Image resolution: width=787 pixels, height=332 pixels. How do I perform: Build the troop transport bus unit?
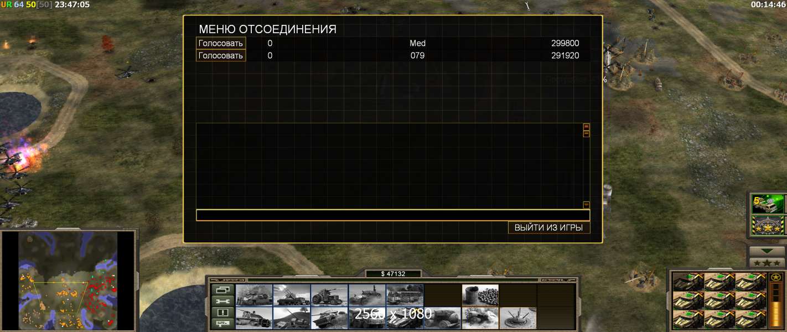405,295
